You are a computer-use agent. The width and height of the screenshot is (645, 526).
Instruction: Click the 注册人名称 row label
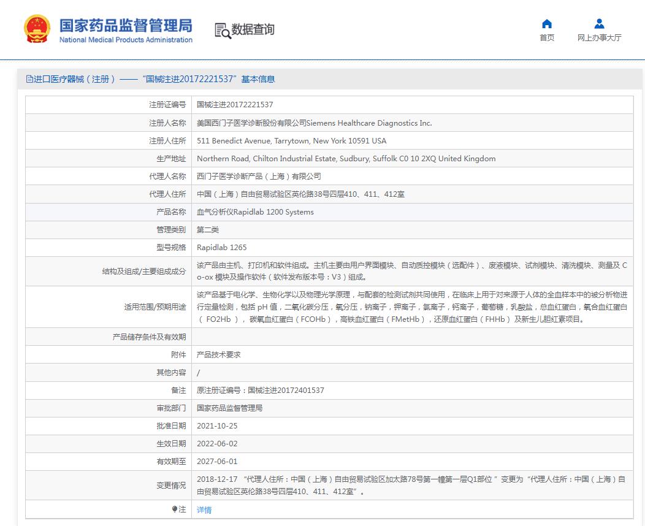(x=167, y=123)
